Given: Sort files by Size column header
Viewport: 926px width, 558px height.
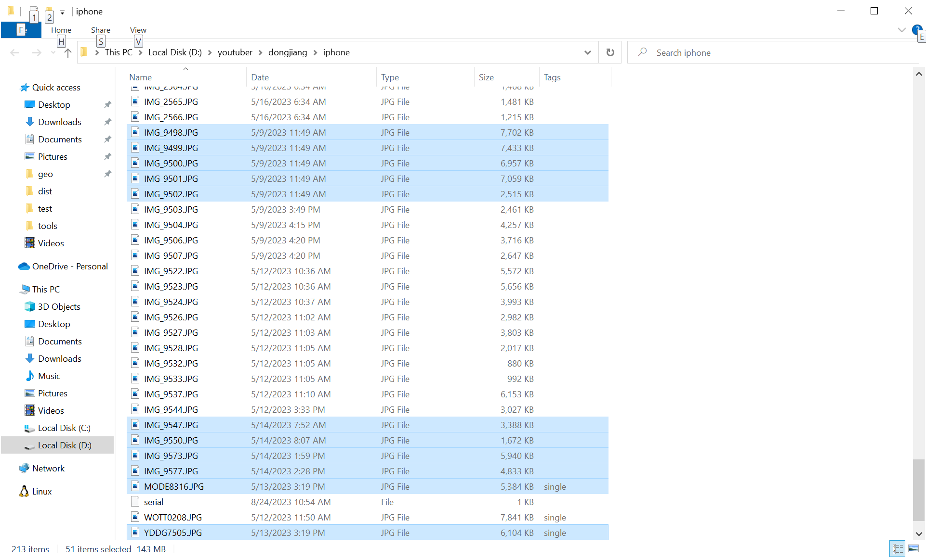Looking at the screenshot, I should click(x=486, y=77).
